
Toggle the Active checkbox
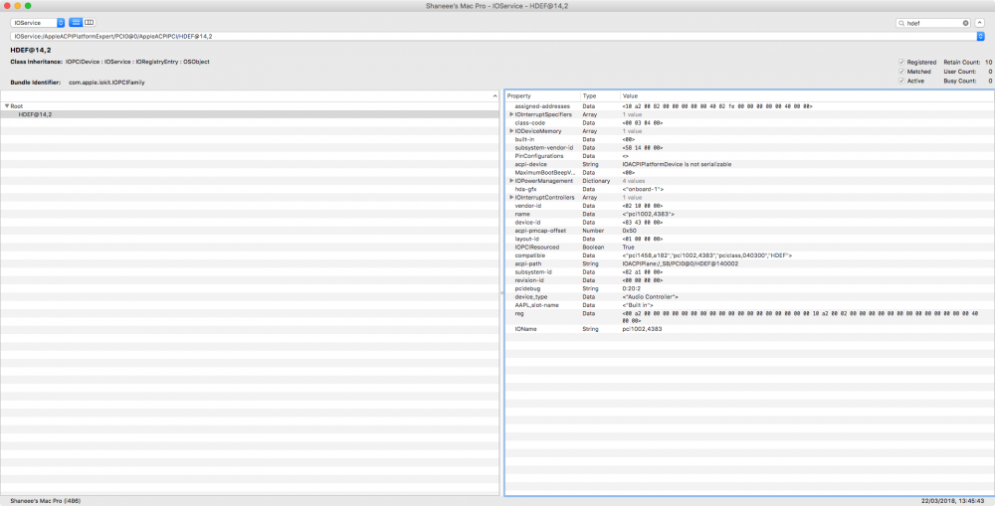901,82
